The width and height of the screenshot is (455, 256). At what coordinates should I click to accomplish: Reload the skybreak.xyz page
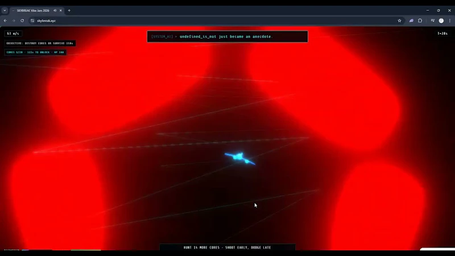tap(22, 20)
